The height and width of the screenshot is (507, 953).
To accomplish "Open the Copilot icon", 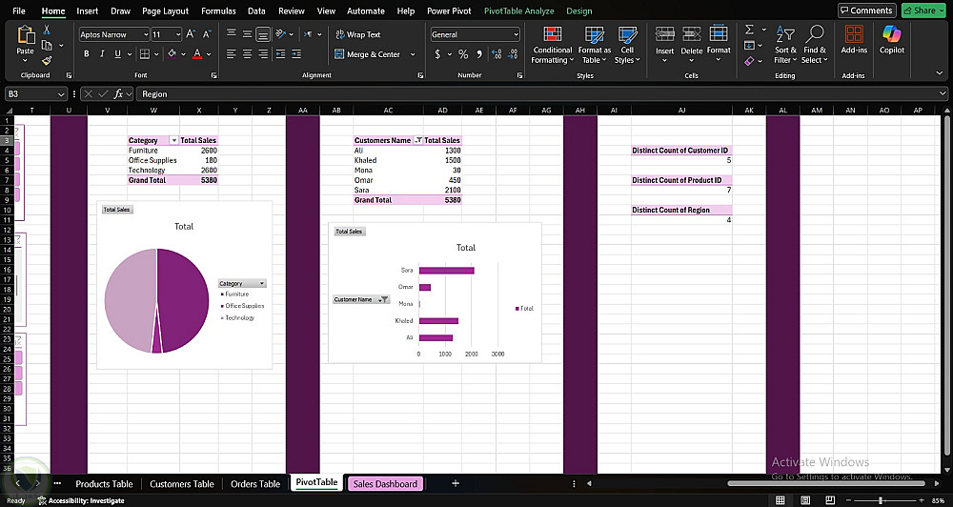I will (x=892, y=34).
